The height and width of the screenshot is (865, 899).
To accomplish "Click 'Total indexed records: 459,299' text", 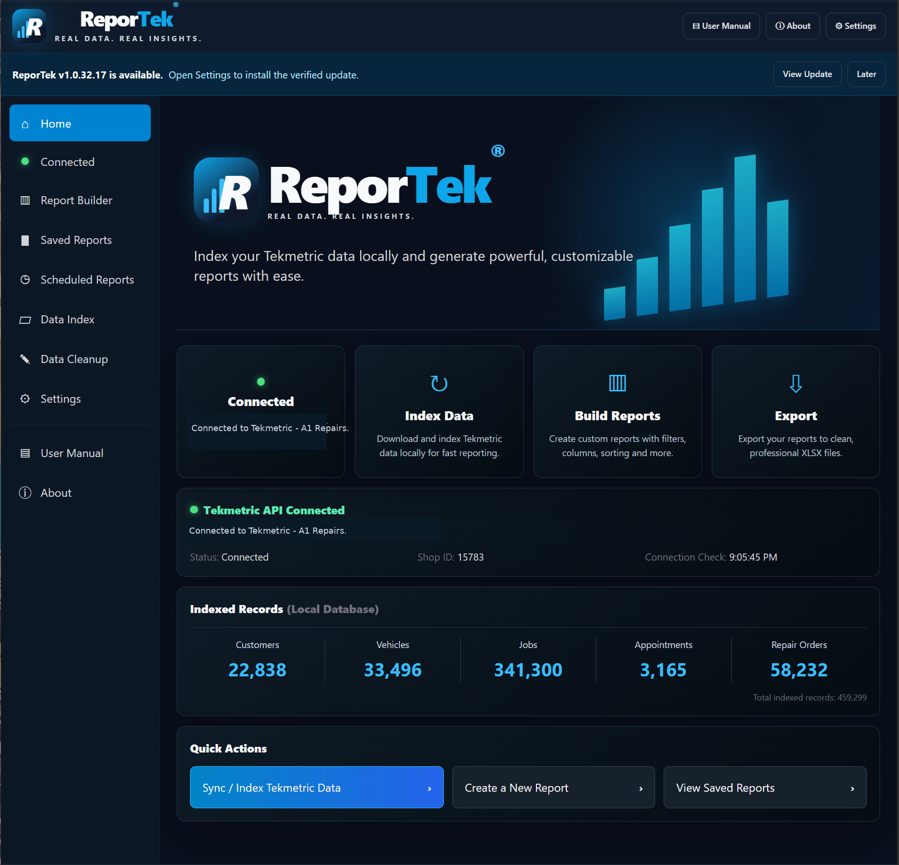I will click(810, 698).
